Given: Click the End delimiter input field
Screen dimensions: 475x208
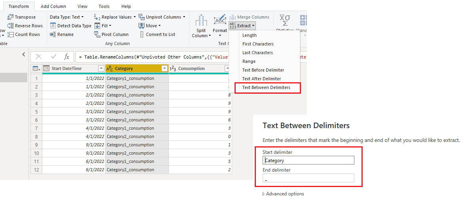Looking at the screenshot, I should (308, 178).
